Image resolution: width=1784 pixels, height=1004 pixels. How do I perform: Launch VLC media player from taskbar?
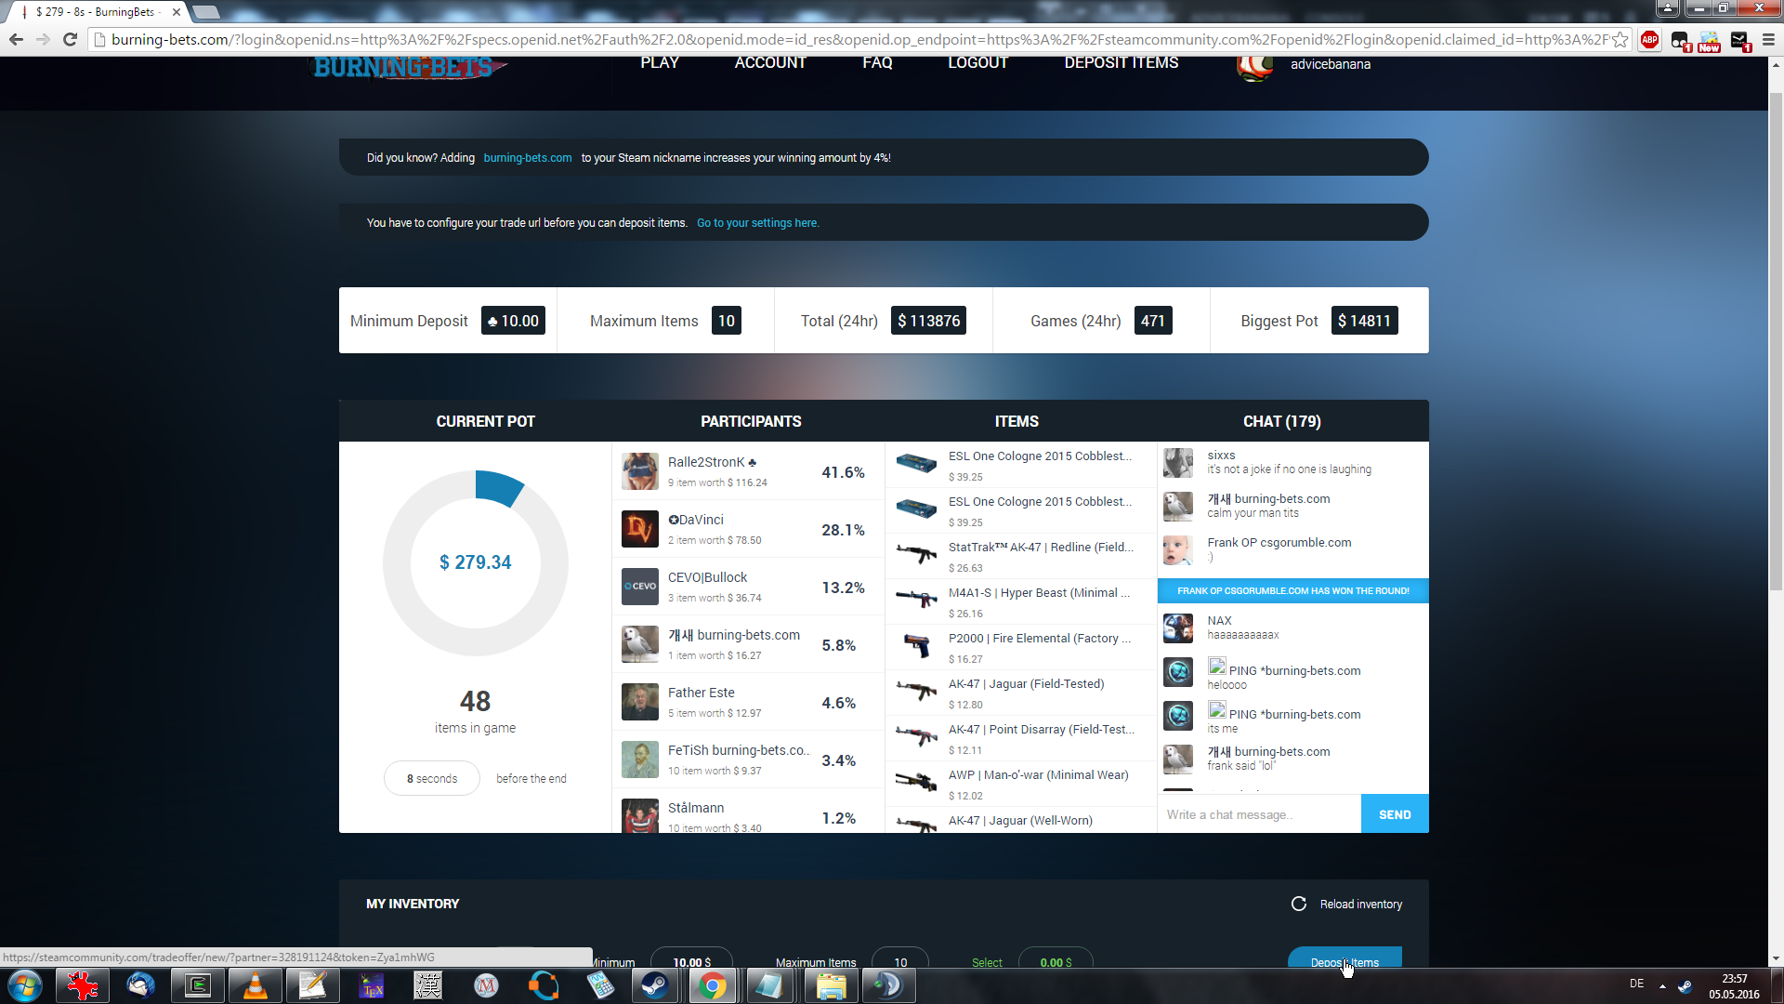[x=255, y=985]
